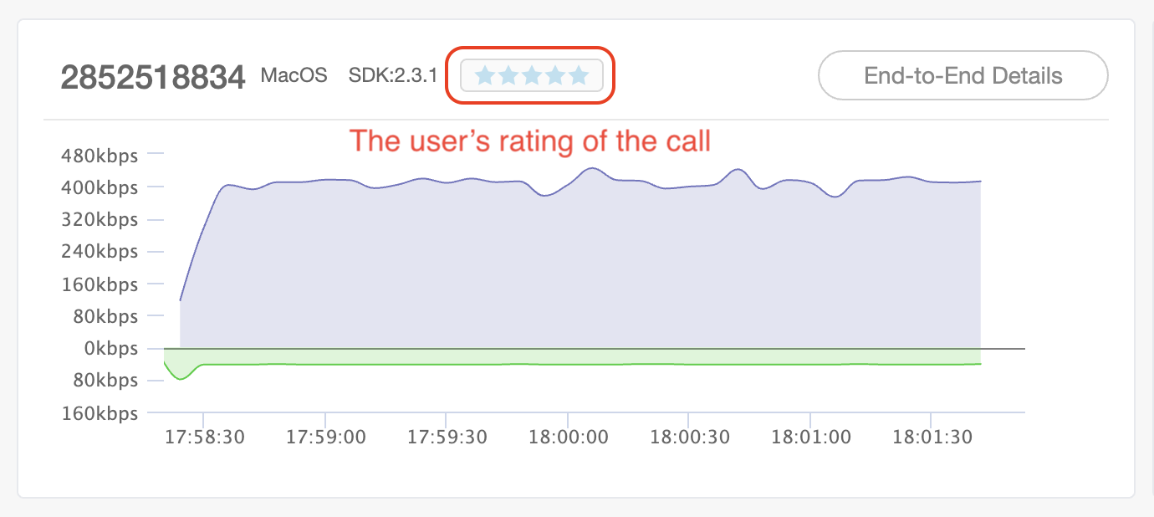Click the second star in the rating
1154x517 pixels.
(x=508, y=76)
